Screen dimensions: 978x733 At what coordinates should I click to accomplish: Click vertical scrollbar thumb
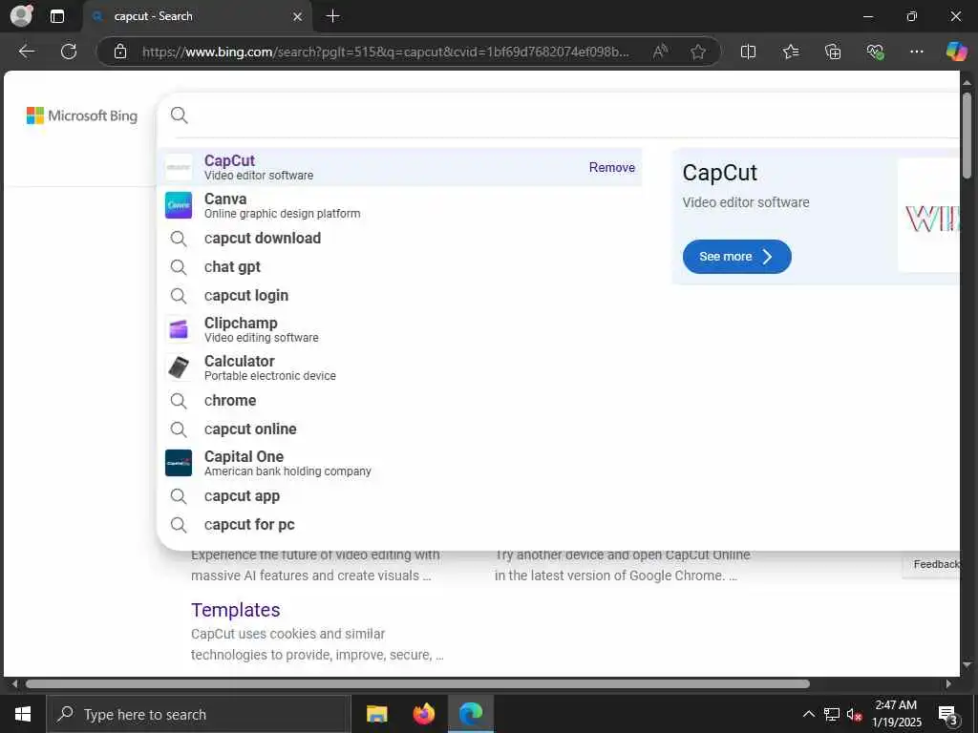click(967, 135)
